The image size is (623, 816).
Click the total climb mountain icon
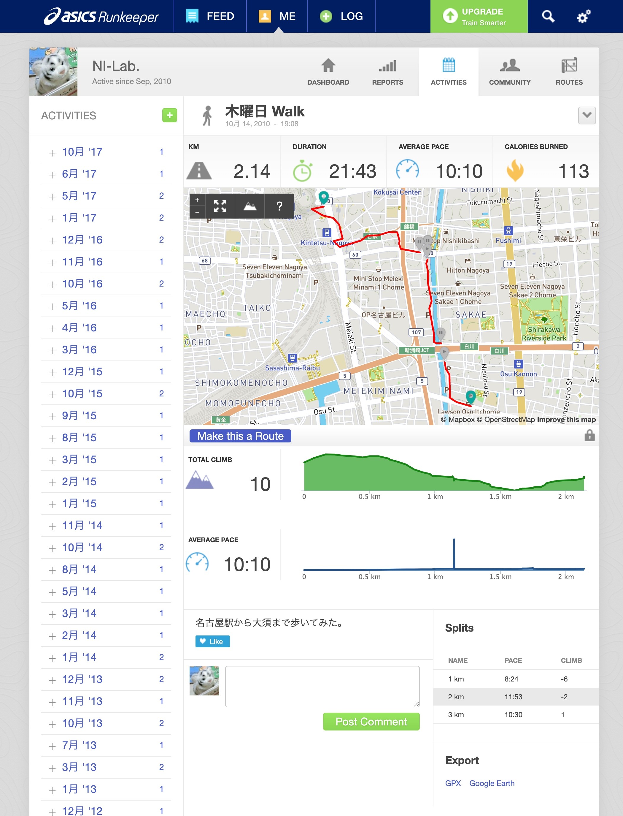point(199,480)
